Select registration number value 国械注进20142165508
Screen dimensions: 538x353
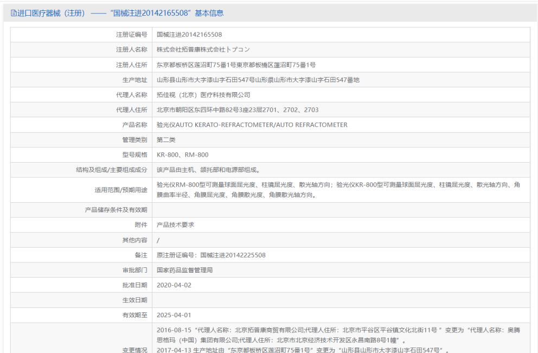pos(189,35)
